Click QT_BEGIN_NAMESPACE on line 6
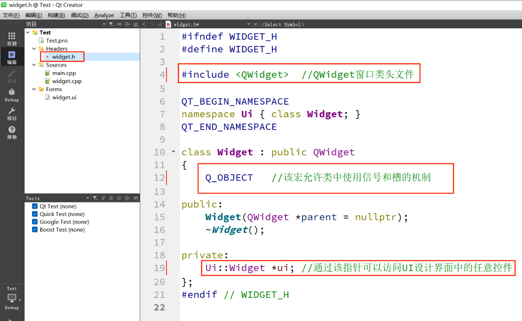 pos(235,102)
